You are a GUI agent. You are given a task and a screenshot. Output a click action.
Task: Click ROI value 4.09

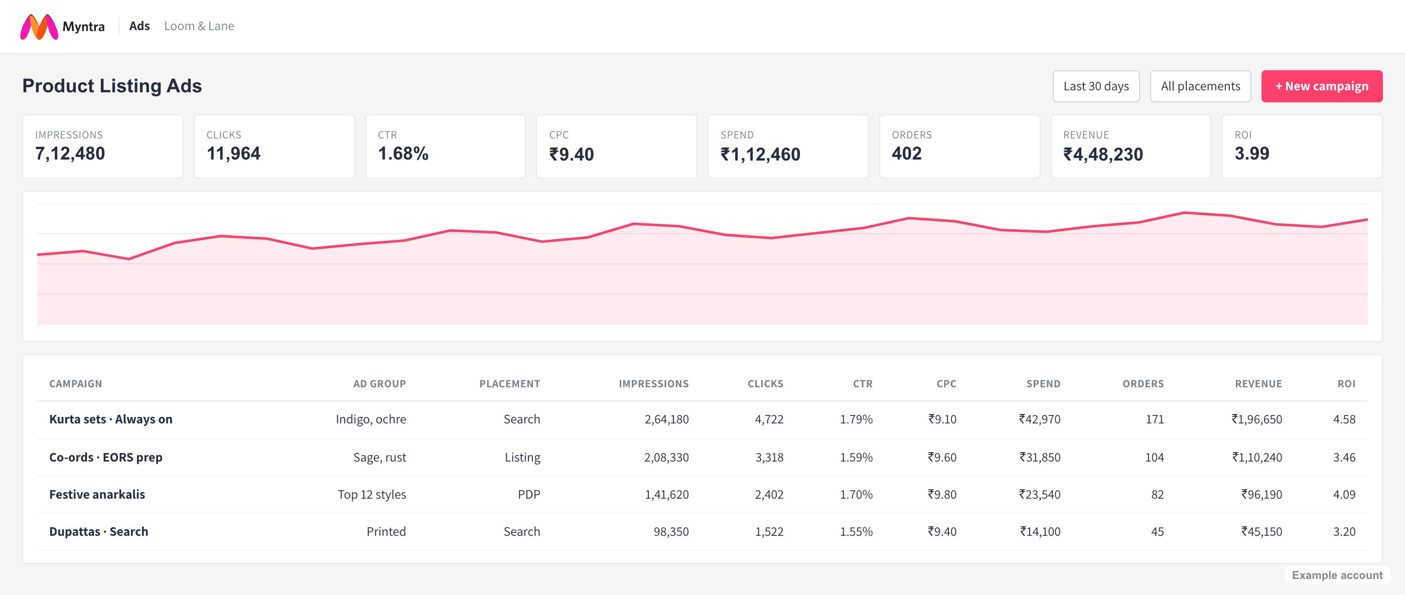(1344, 494)
